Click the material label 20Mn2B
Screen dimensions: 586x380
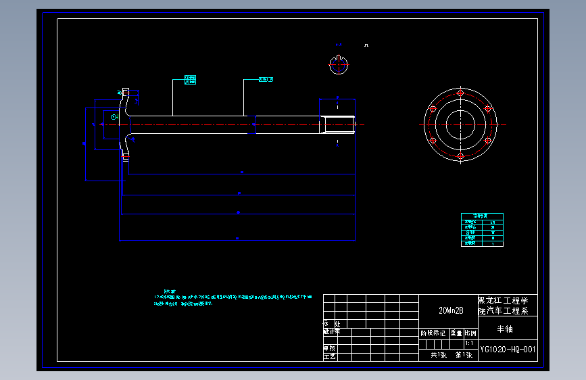pyautogui.click(x=451, y=310)
